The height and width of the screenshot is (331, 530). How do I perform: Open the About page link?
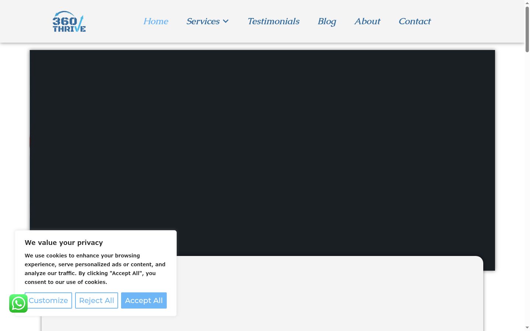coord(367,21)
